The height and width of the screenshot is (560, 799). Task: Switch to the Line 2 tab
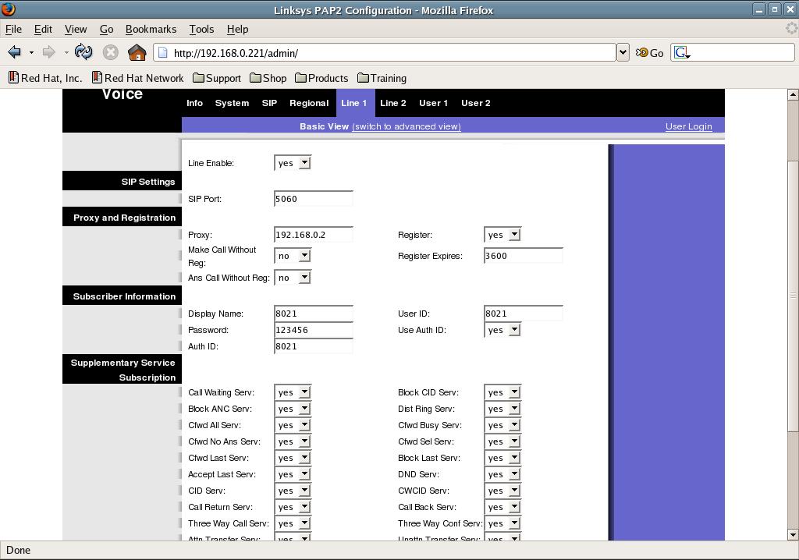[x=392, y=103]
